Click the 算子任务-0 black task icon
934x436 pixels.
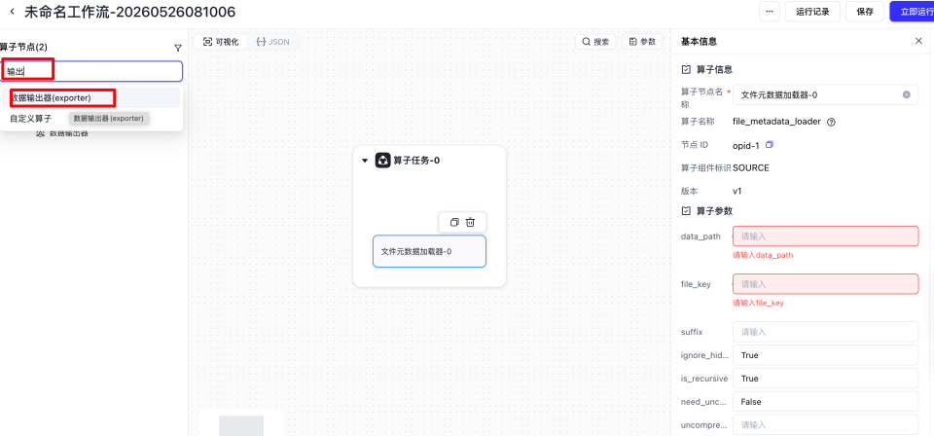click(x=382, y=161)
